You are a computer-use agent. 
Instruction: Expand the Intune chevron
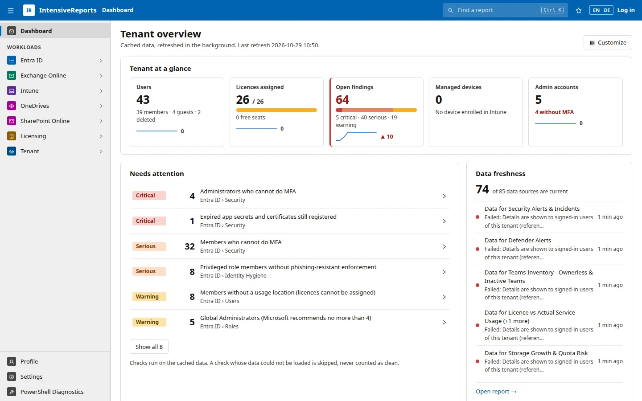(101, 91)
